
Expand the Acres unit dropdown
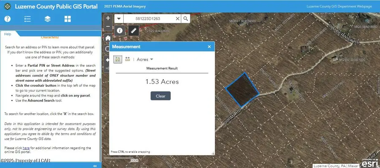pyautogui.click(x=145, y=59)
